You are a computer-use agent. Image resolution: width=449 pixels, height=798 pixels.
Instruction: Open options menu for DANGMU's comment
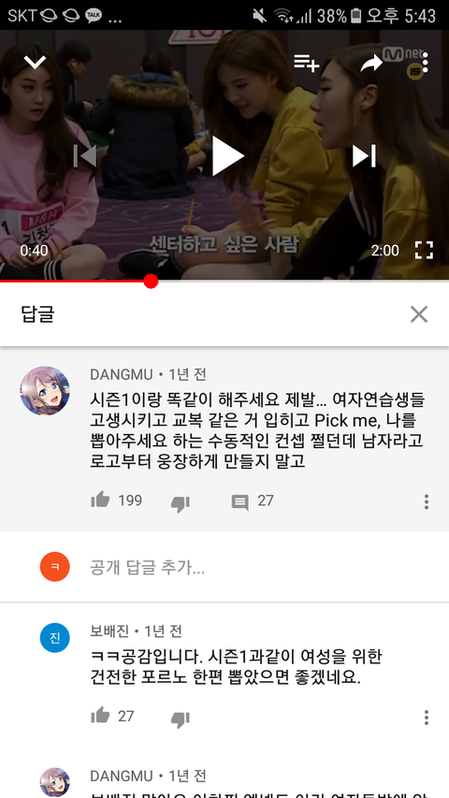[427, 501]
